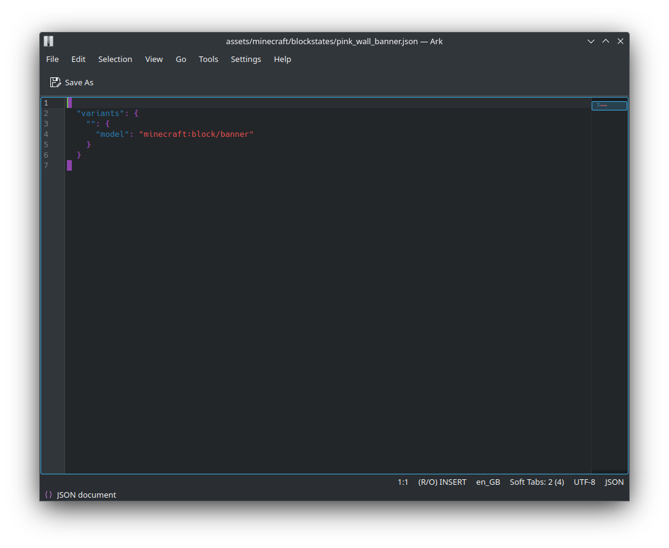The width and height of the screenshot is (669, 548).
Task: Open the en_GB dictionary language selector
Action: tap(488, 482)
